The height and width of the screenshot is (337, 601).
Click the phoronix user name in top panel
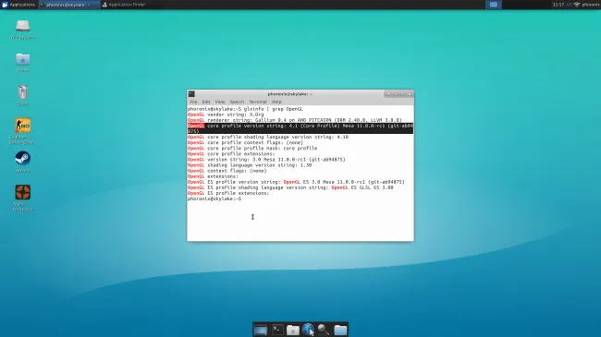(x=591, y=5)
